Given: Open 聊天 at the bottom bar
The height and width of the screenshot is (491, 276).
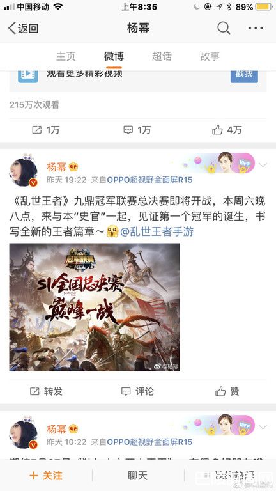Looking at the screenshot, I should [x=138, y=476].
